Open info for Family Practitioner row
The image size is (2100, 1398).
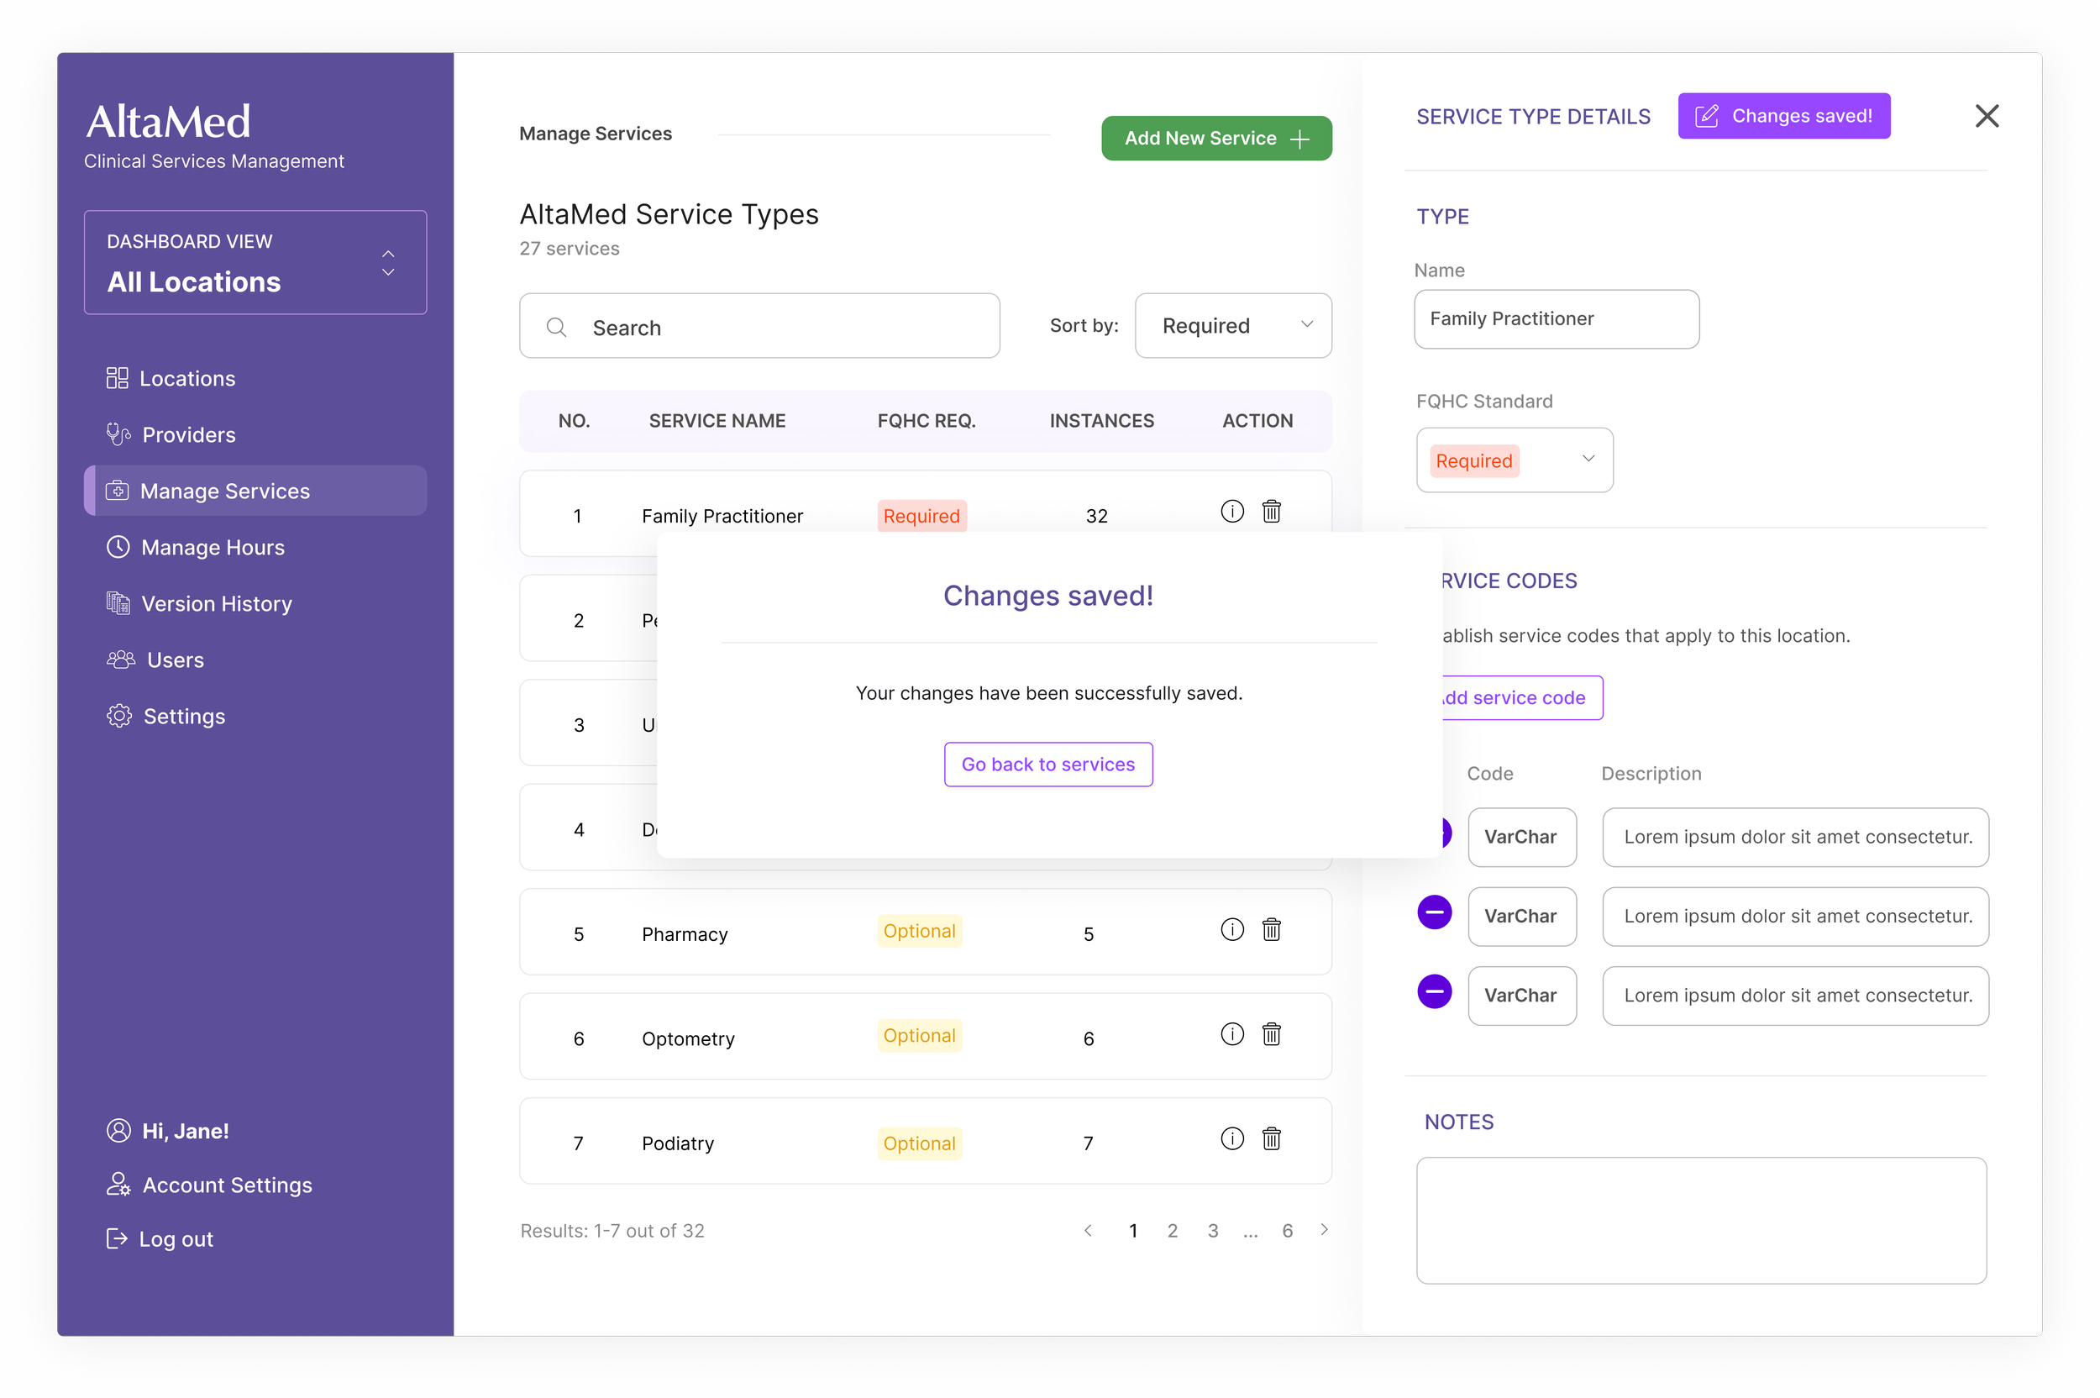click(x=1231, y=512)
